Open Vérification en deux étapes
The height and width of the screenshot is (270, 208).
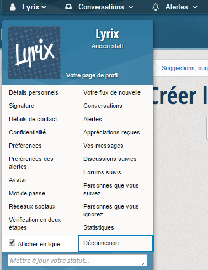click(35, 224)
